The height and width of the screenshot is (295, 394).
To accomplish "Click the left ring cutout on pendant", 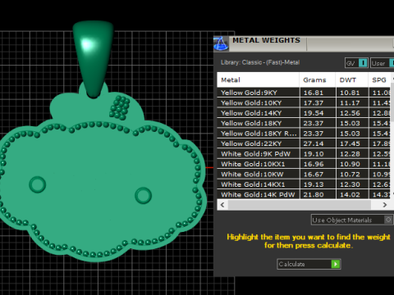I will [38, 184].
